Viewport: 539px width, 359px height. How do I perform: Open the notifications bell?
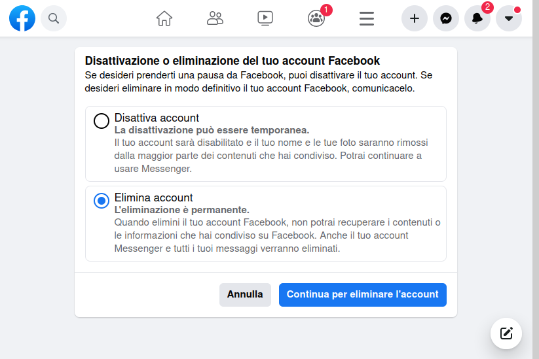click(x=477, y=18)
